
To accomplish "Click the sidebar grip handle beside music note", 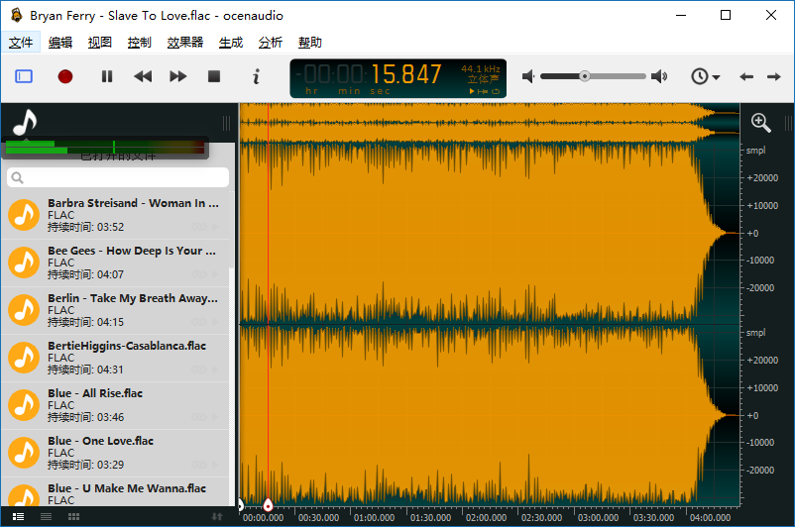I will point(226,123).
